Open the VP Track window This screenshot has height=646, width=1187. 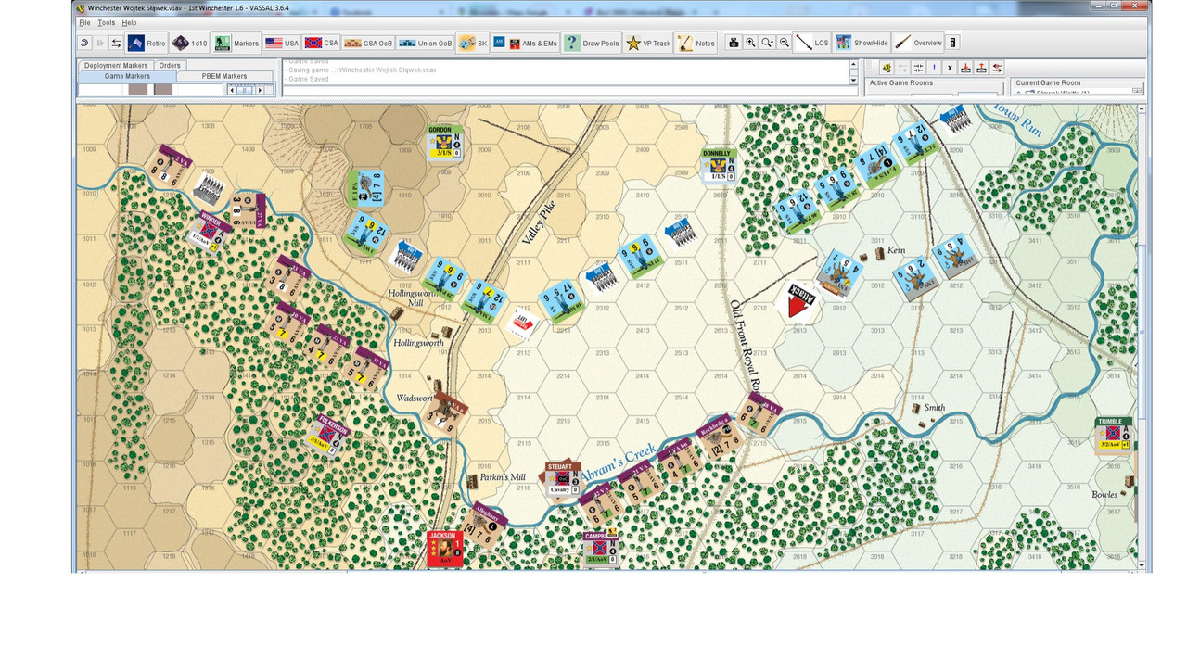pyautogui.click(x=648, y=43)
